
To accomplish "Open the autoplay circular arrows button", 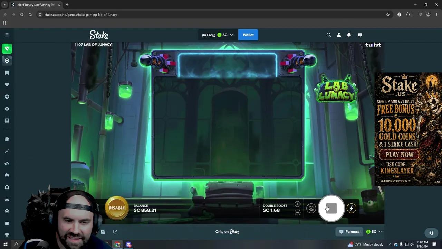I will [x=311, y=208].
